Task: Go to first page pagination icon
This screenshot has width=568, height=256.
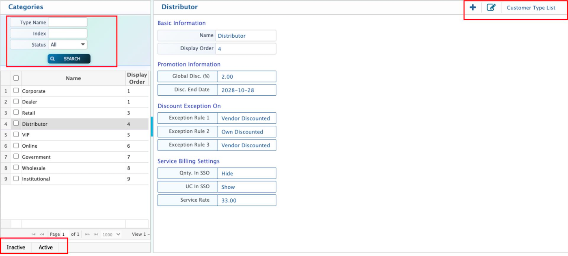Action: tap(34, 234)
